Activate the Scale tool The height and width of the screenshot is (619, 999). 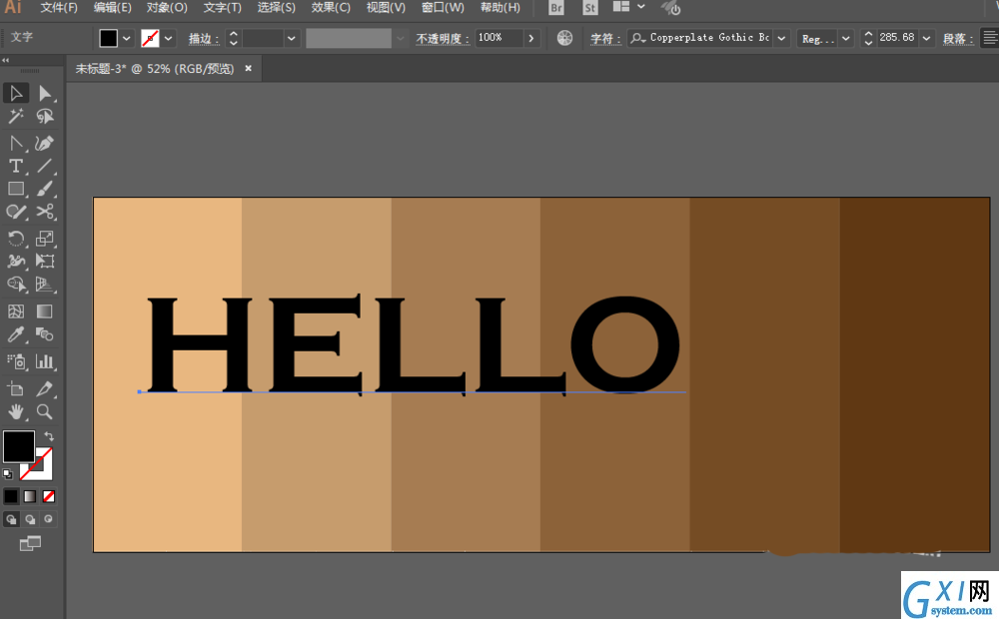pos(45,239)
